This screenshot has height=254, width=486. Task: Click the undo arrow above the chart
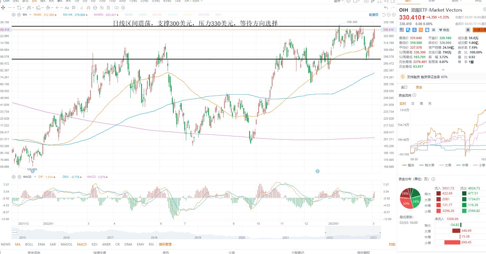tap(386, 8)
